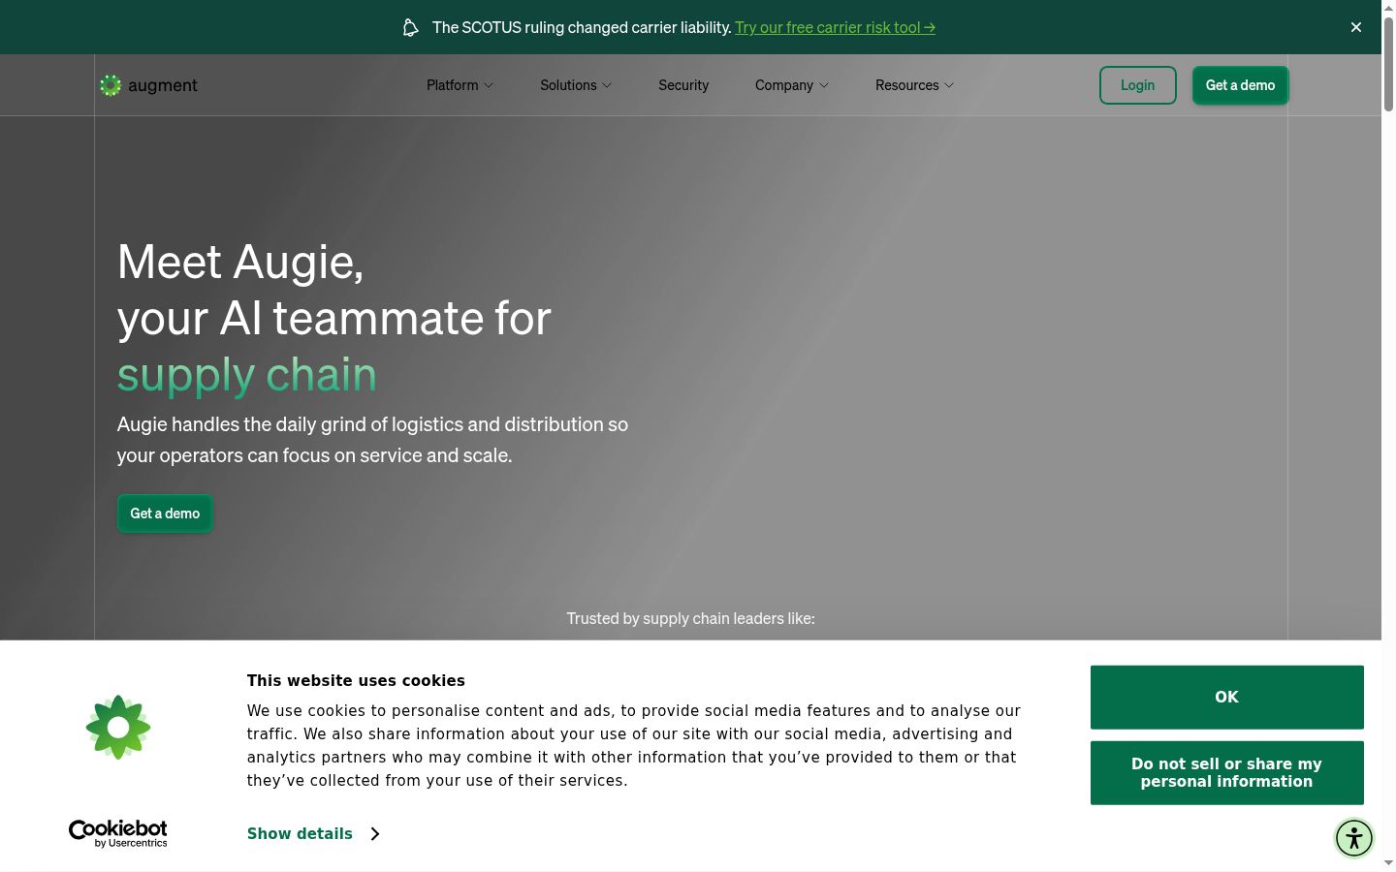Click the augment logo icon
Viewport: 1396px width, 872px height.
(x=111, y=85)
